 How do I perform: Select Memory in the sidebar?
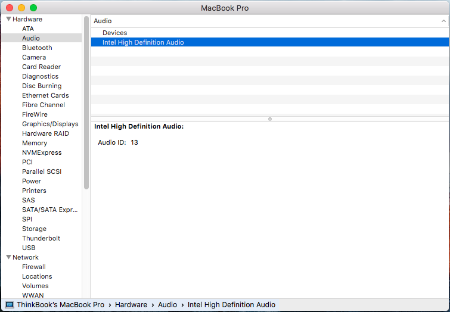35,143
